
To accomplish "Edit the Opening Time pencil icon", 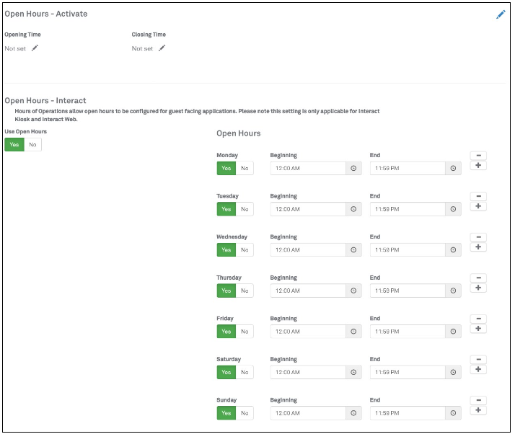I will pos(35,48).
